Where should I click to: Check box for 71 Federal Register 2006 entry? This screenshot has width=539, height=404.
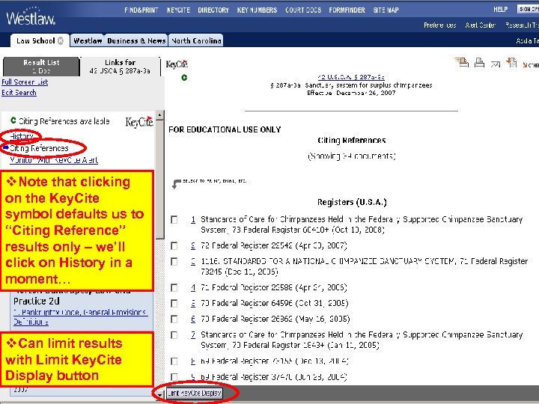tap(174, 288)
